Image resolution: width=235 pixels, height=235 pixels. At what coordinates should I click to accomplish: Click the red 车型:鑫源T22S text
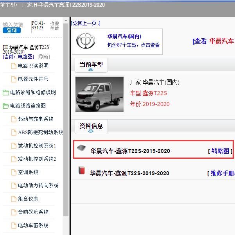[x=149, y=93]
